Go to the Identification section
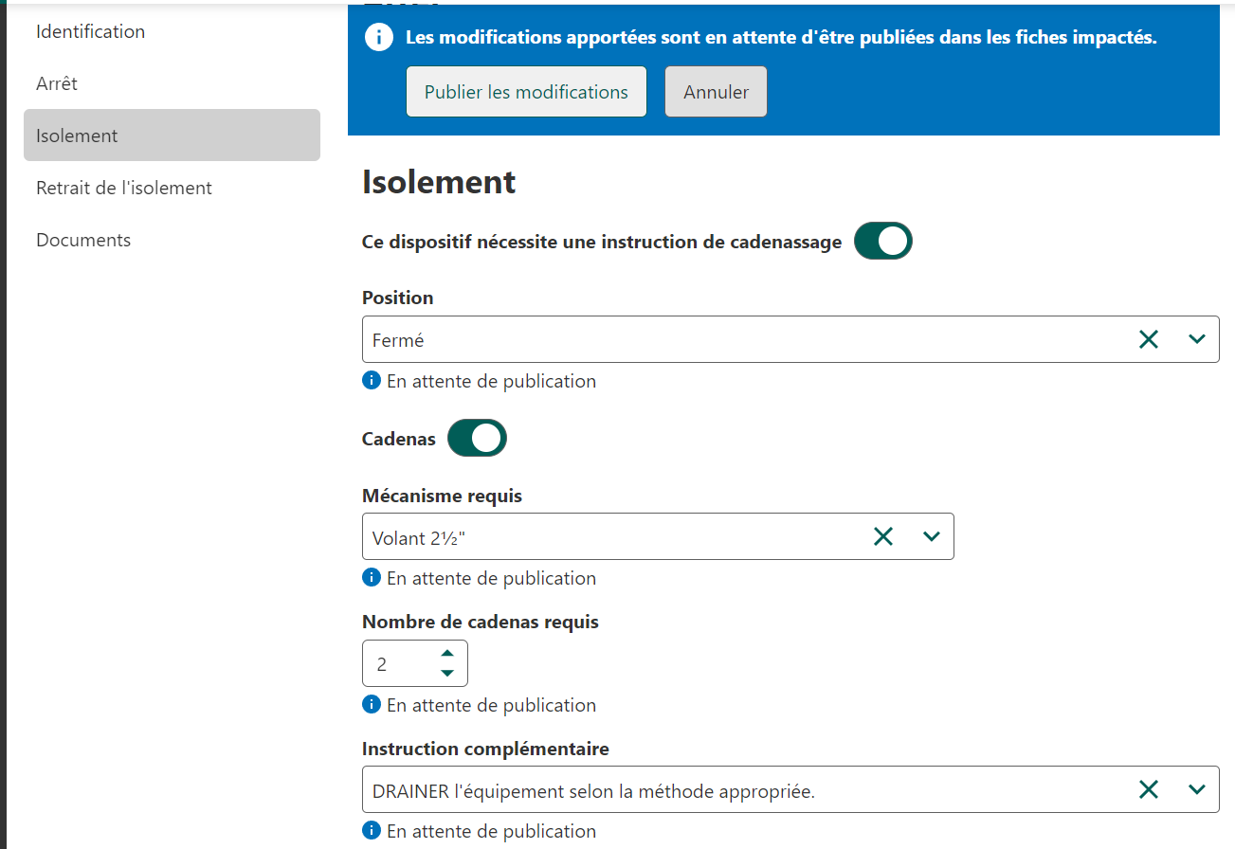Screen dimensions: 1235x849 tap(91, 31)
